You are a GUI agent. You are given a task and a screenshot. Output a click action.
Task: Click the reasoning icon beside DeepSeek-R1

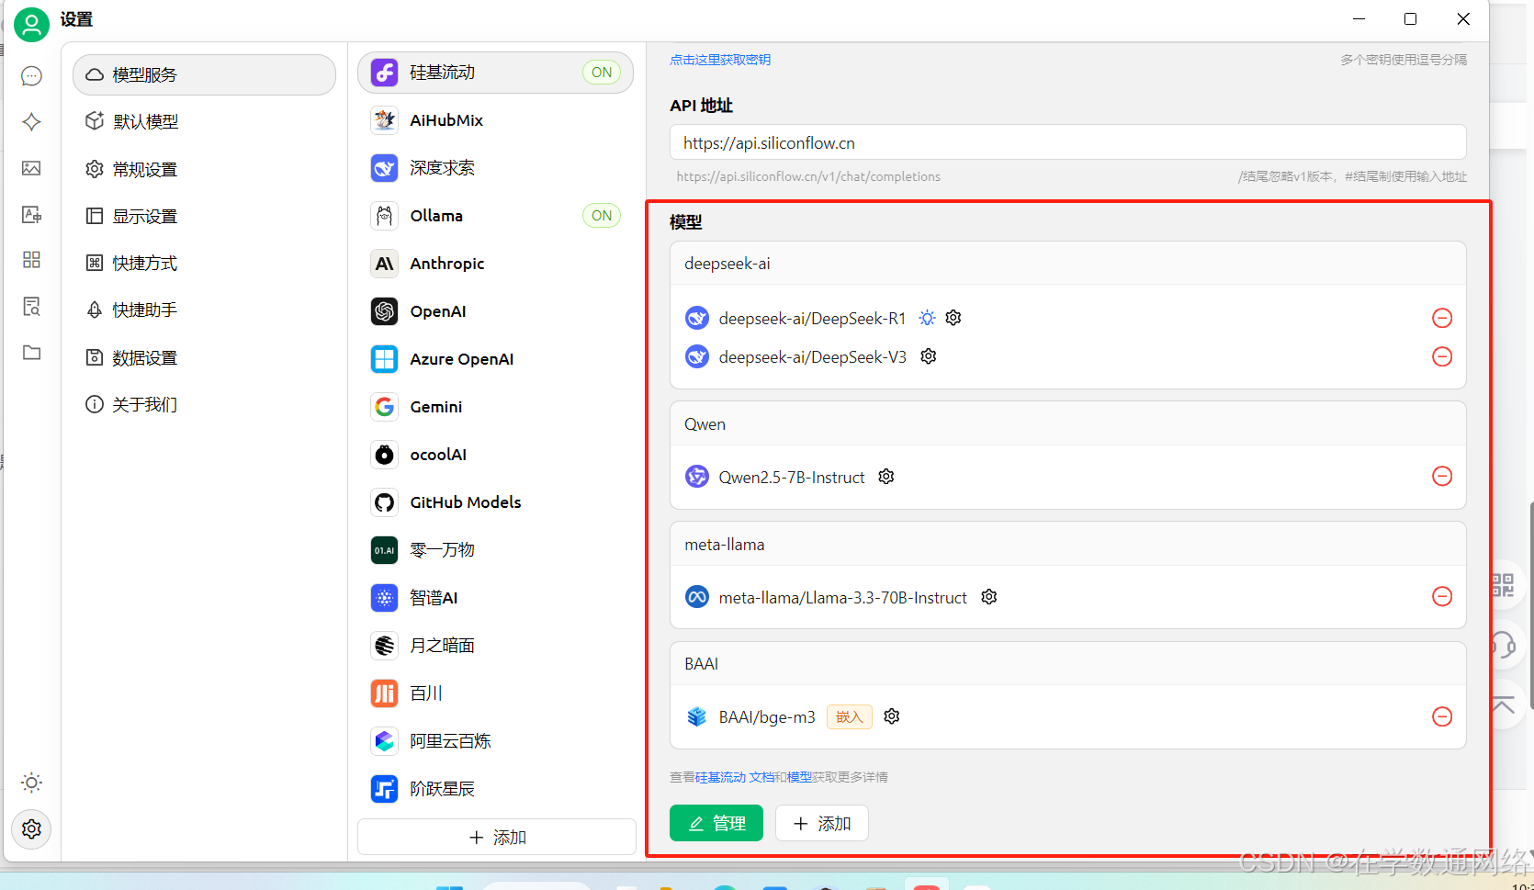click(928, 318)
